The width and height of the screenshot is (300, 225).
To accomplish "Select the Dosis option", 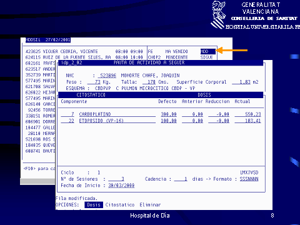I will tap(94, 205).
